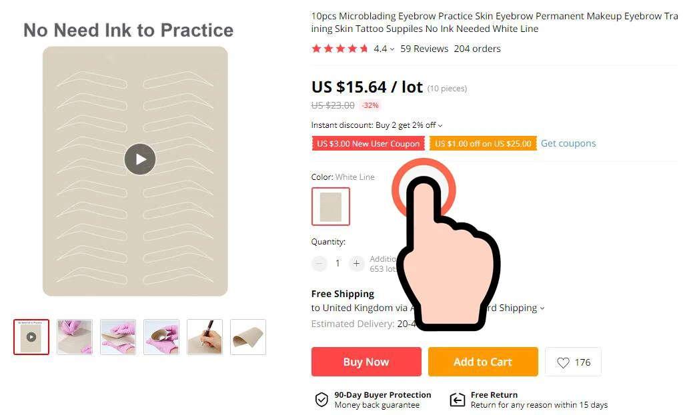Select the fifth thumbnail showing pen on skin

coord(204,337)
